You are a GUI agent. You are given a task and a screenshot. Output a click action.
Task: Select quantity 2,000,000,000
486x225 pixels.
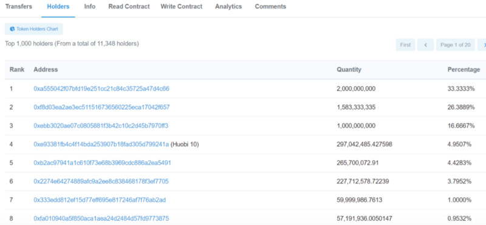pyautogui.click(x=356, y=89)
